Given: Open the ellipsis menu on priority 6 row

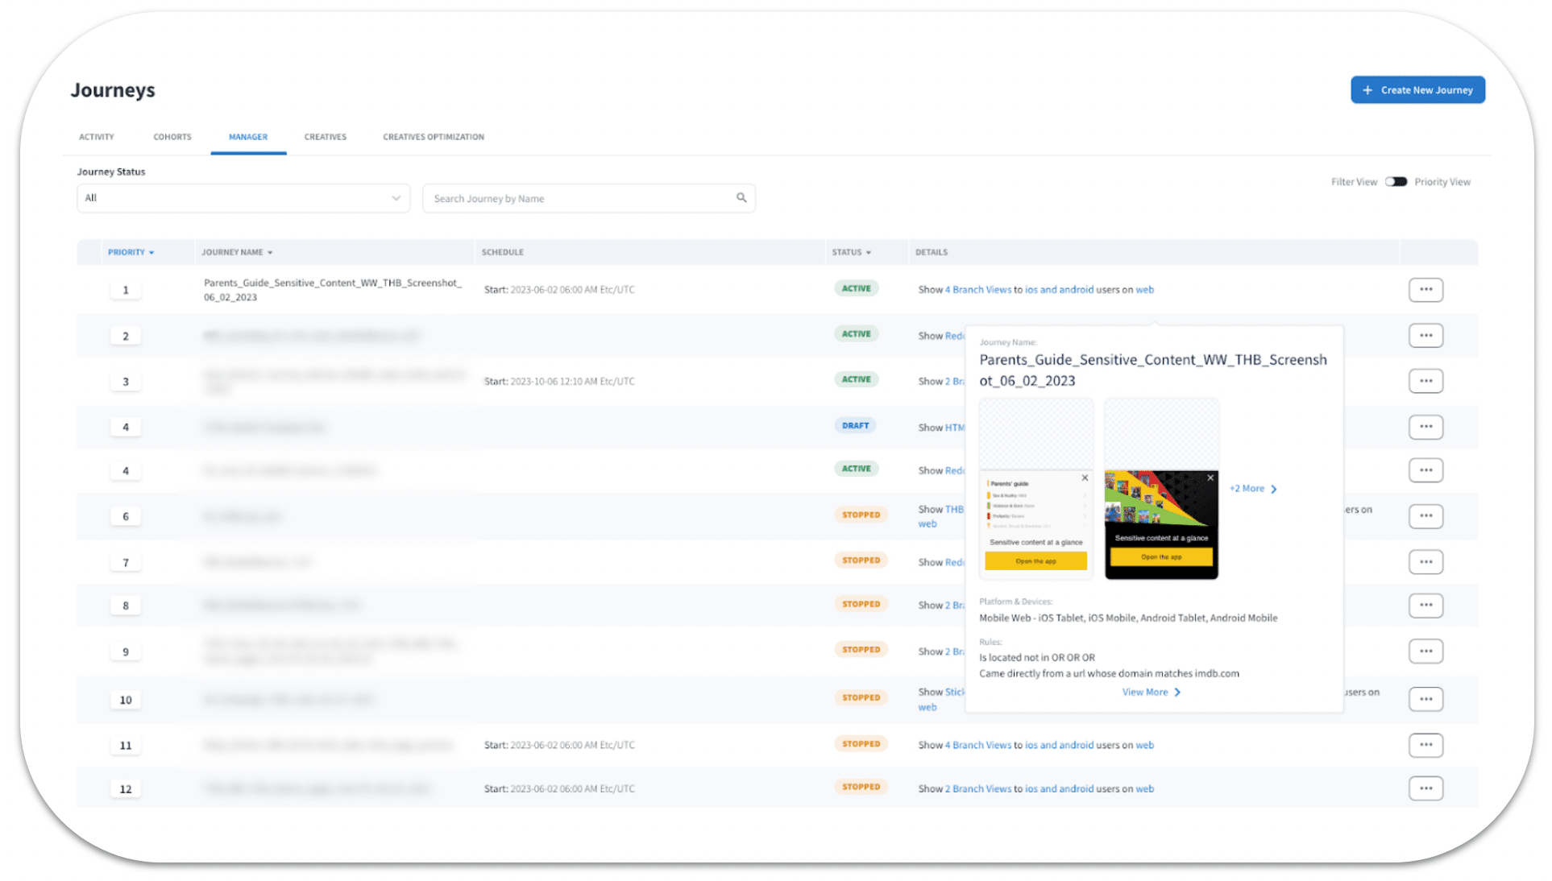Looking at the screenshot, I should (1425, 515).
